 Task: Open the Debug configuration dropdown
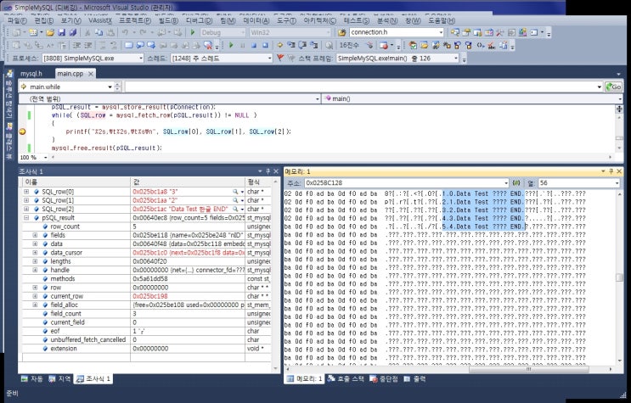click(x=243, y=32)
